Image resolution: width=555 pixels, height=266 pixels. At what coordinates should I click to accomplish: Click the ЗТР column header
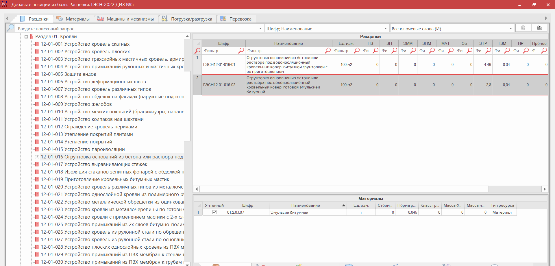click(x=483, y=43)
